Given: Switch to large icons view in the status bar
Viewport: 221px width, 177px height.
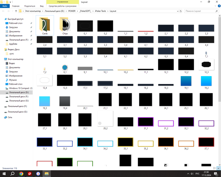Looking at the screenshot, I should pyautogui.click(x=218, y=168).
